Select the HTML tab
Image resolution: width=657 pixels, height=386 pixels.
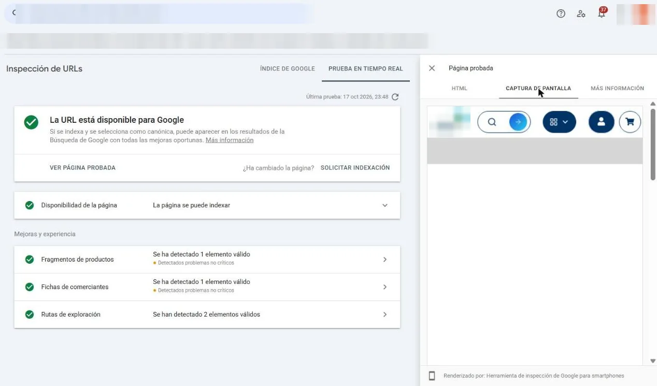pos(460,89)
